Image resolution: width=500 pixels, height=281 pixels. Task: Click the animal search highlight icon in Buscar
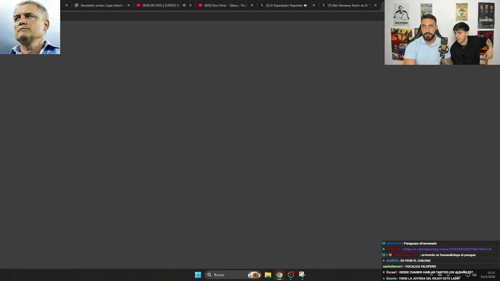[254, 275]
